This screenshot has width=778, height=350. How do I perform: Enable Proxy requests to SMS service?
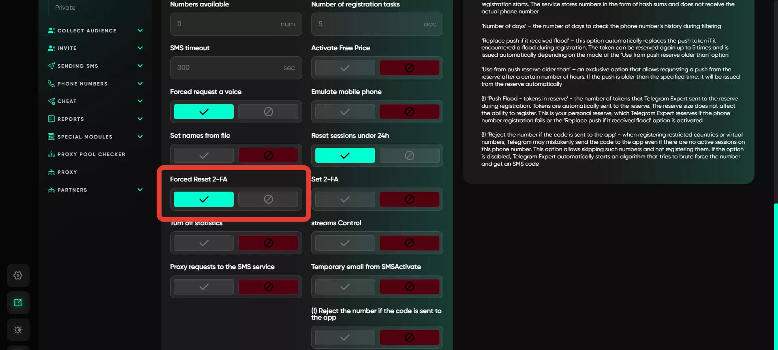pos(204,286)
